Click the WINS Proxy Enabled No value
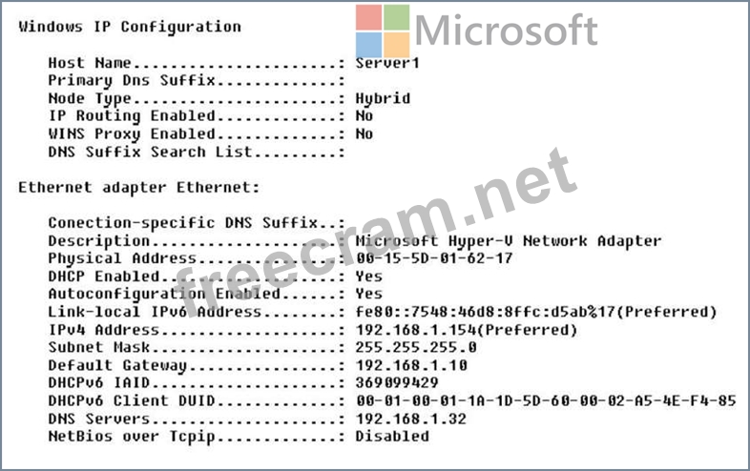750x471 pixels. pyautogui.click(x=364, y=133)
